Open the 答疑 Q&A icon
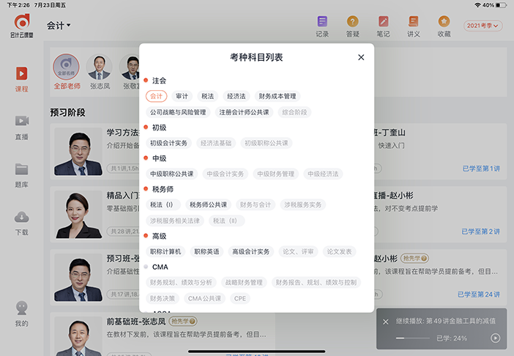Screen dimensions: 514x356 (x=352, y=26)
